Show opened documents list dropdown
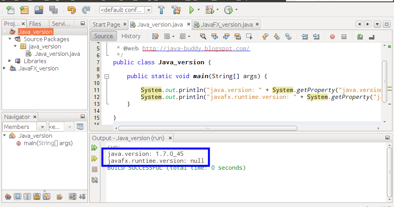Screen dimensions: 394x207 [x=377, y=24]
